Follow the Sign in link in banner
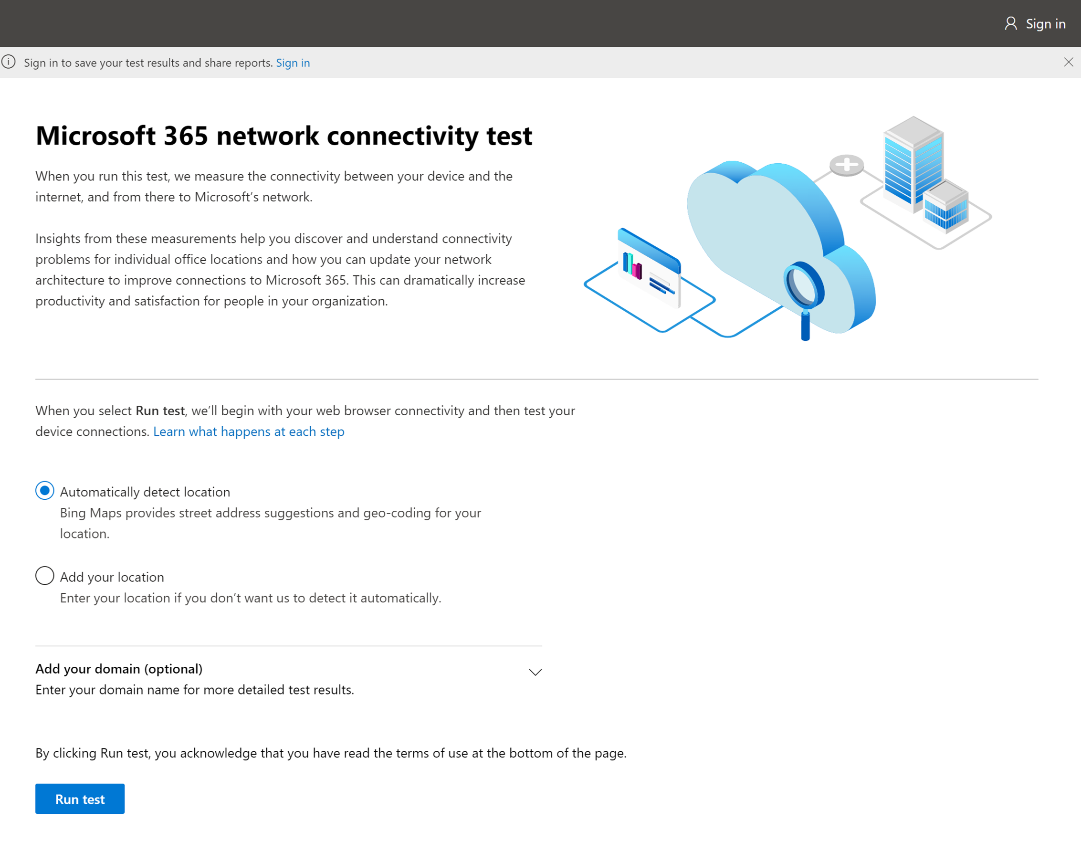The height and width of the screenshot is (842, 1081). (x=293, y=63)
